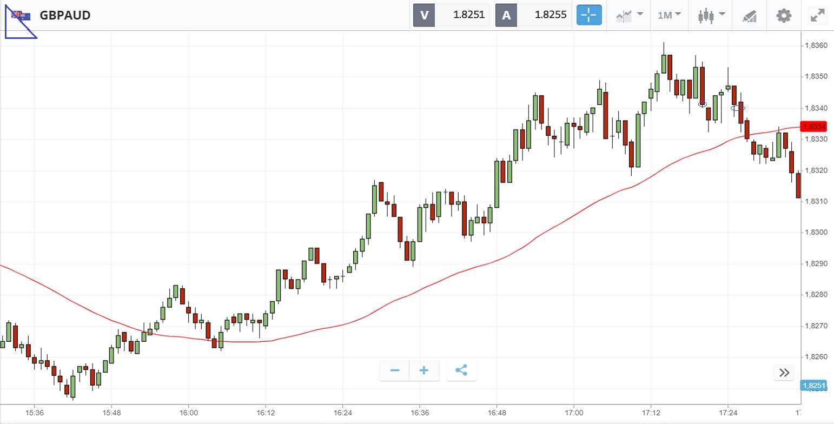Click the blue 1.8251 current price label
The height and width of the screenshot is (424, 834).
tap(814, 386)
